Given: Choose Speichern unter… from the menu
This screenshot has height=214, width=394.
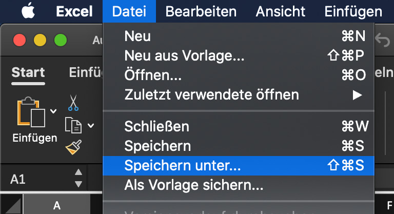Looking at the screenshot, I should coord(183,166).
